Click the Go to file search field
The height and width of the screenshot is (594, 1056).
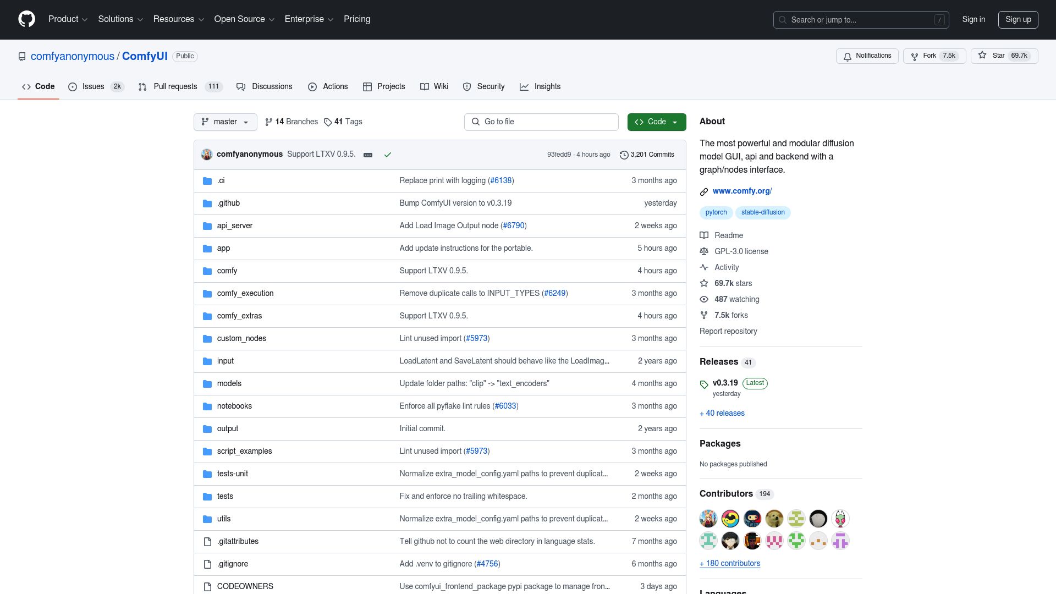(541, 122)
